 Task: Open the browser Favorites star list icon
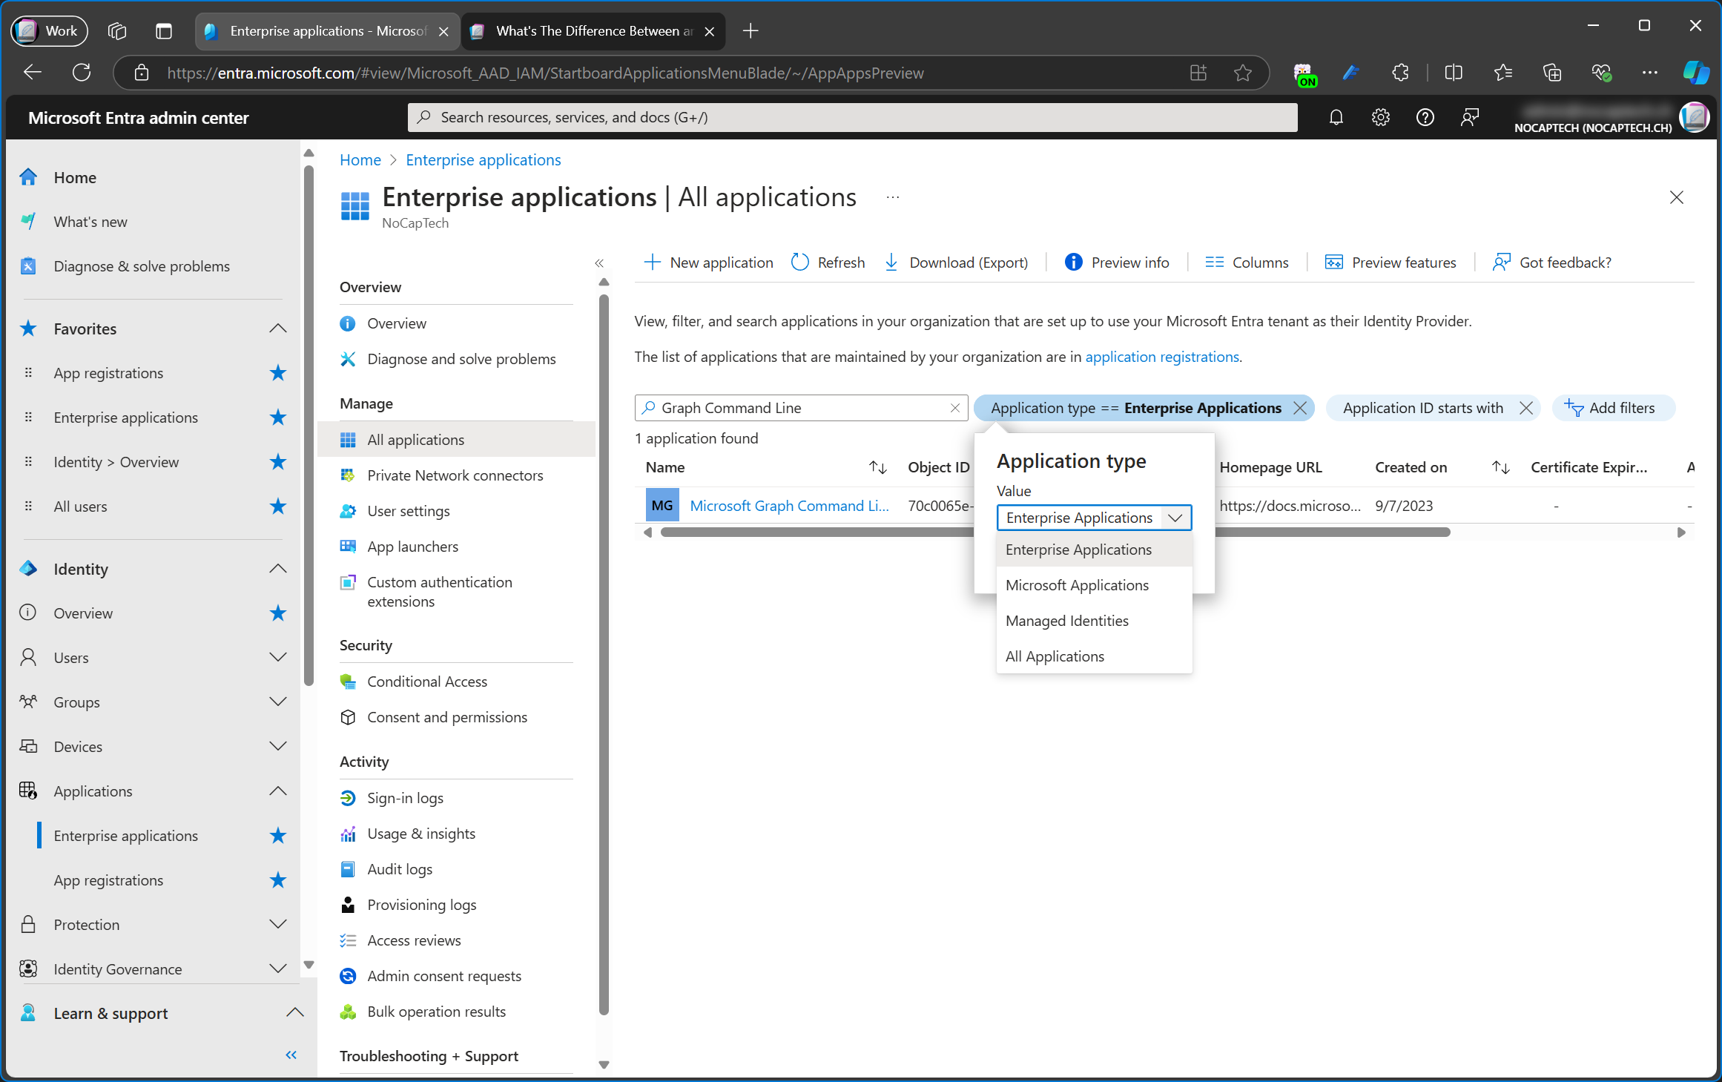[1503, 73]
